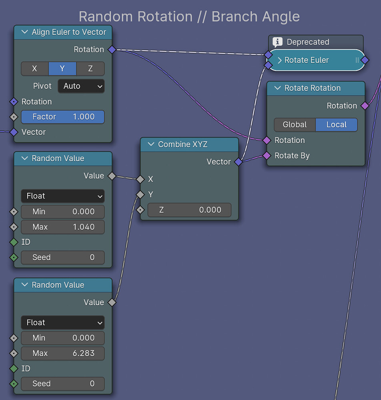
Task: Click the Rotate By input socket on Rotate Rotation
Action: pyautogui.click(x=267, y=156)
